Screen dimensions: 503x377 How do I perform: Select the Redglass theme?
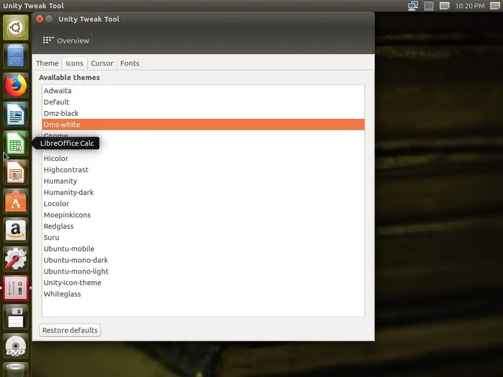click(203, 226)
